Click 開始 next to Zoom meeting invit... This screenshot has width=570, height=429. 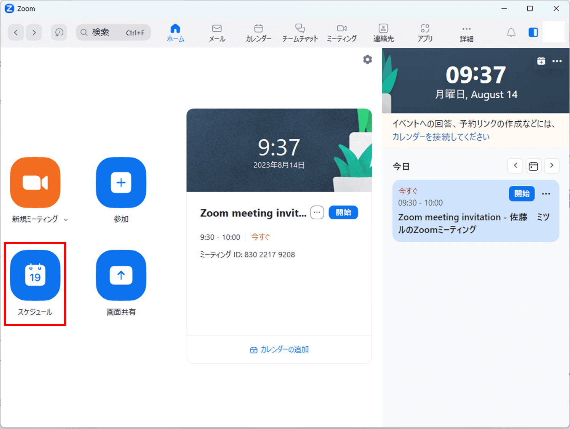point(343,212)
